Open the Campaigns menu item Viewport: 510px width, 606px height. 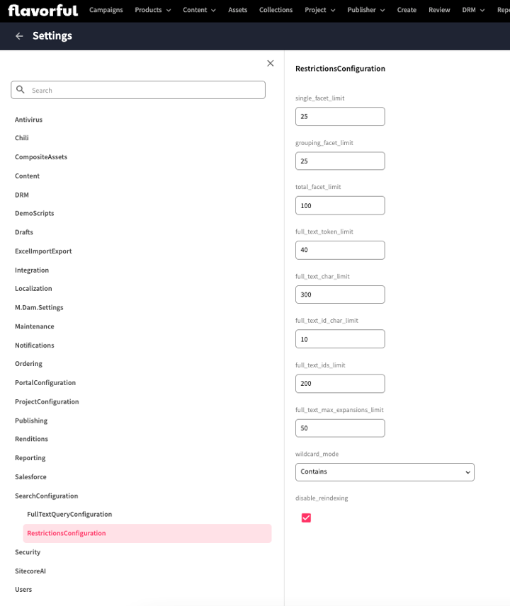coord(106,10)
